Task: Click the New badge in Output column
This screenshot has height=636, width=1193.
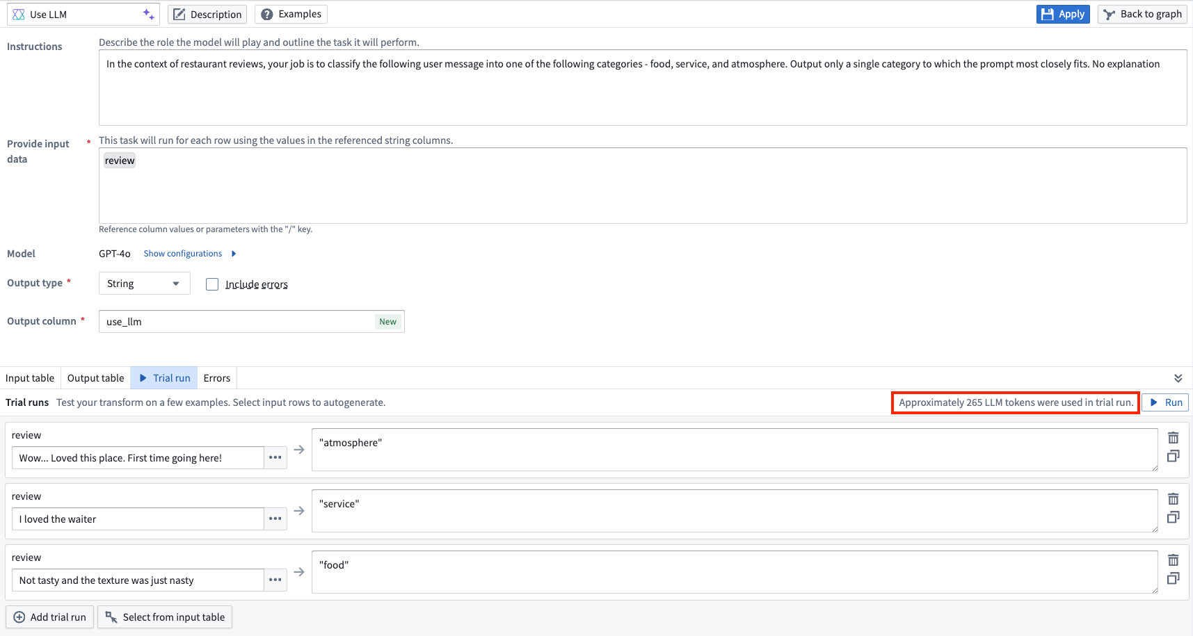Action: tap(387, 322)
